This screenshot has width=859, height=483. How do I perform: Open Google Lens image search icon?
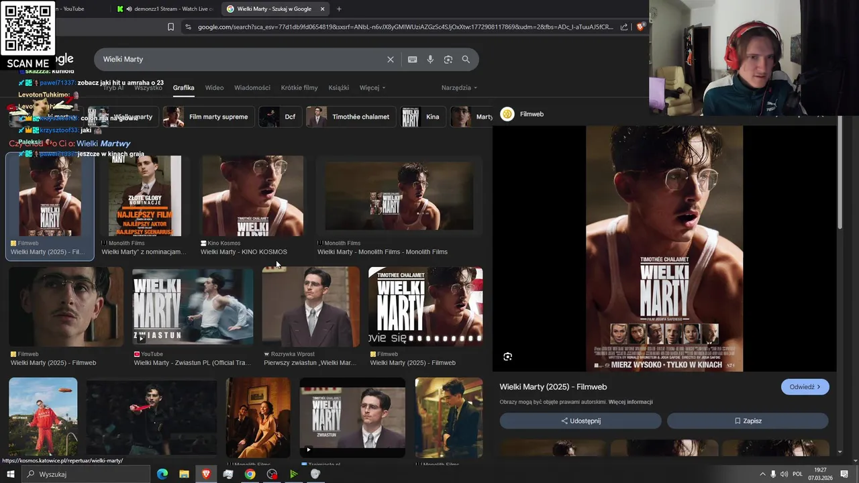(x=448, y=59)
